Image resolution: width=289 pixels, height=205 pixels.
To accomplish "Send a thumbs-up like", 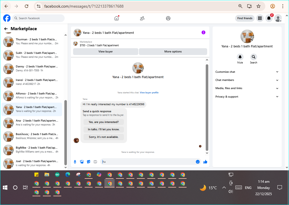I will tap(205, 162).
